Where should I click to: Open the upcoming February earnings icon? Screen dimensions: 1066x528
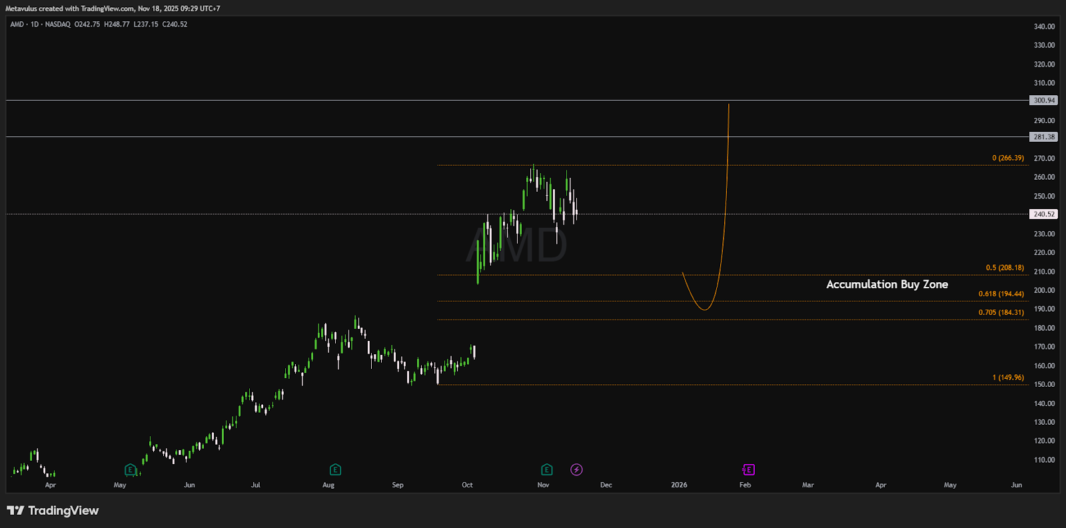pyautogui.click(x=748, y=470)
